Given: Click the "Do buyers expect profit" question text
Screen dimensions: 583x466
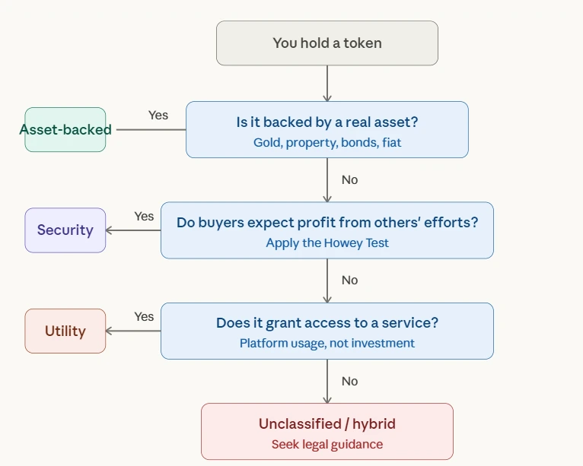Looking at the screenshot, I should point(327,222).
